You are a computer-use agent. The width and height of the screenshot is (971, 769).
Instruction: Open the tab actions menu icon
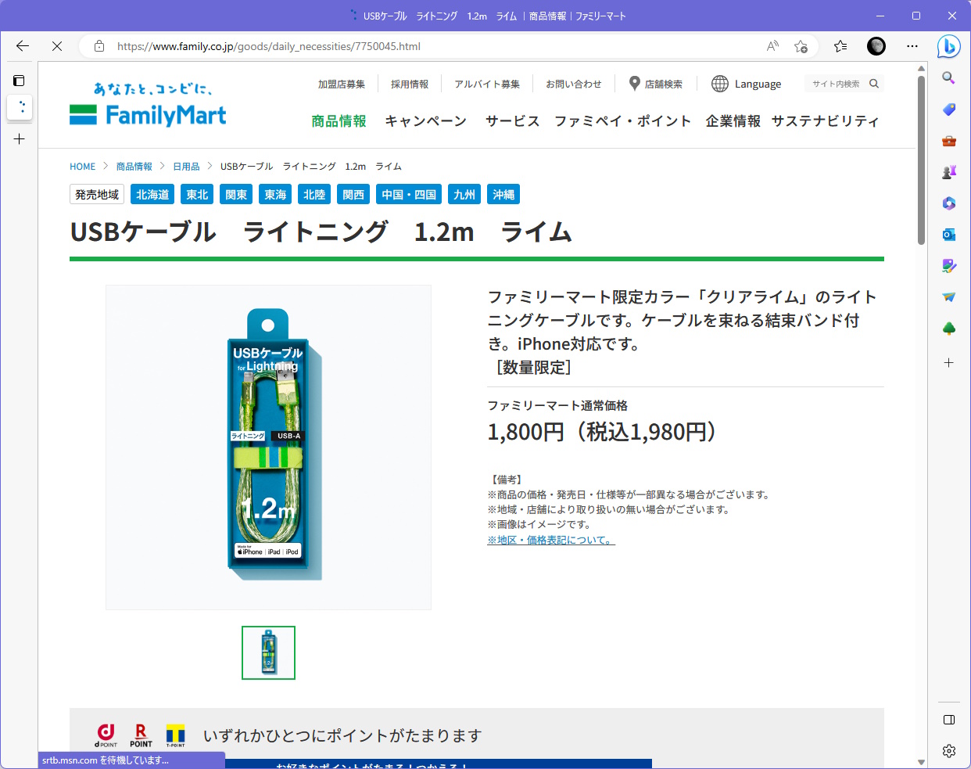pos(20,81)
